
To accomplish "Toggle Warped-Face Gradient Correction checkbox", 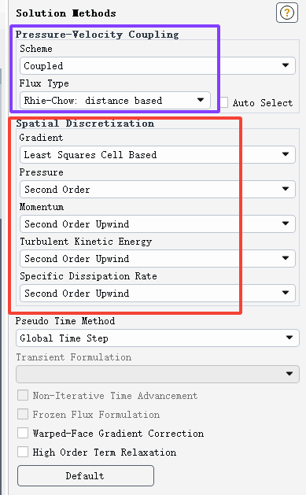I will tap(23, 433).
